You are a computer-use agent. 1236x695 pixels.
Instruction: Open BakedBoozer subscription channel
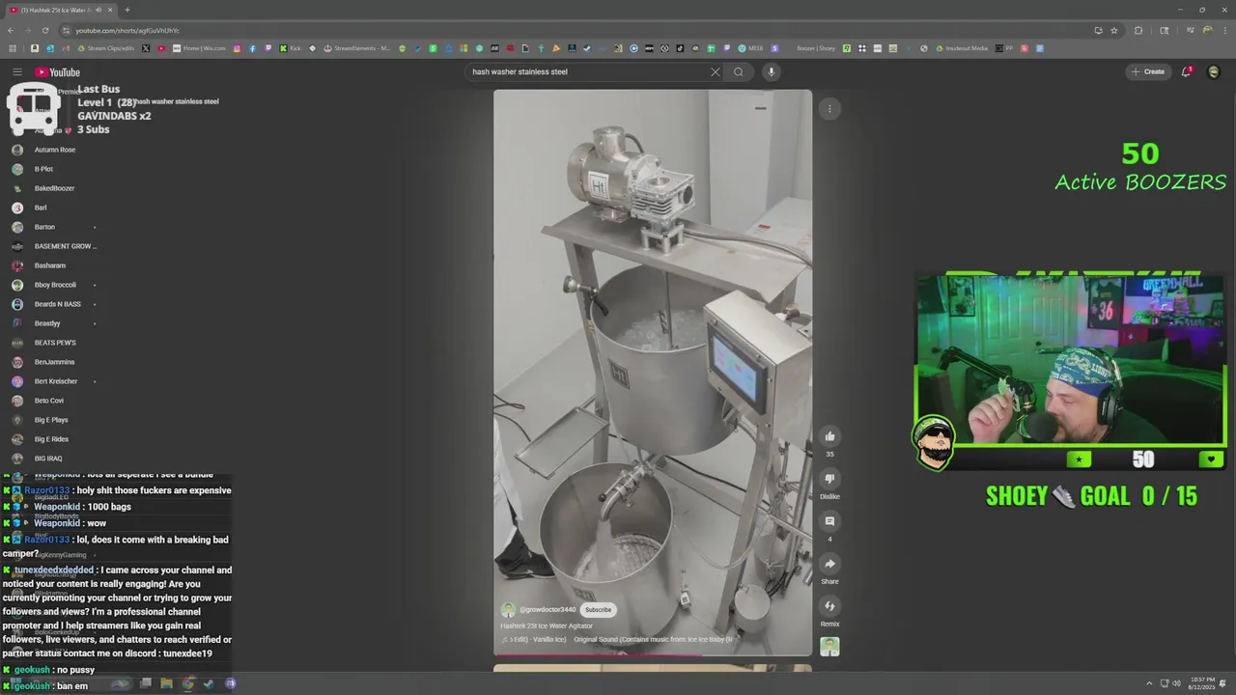tap(54, 188)
